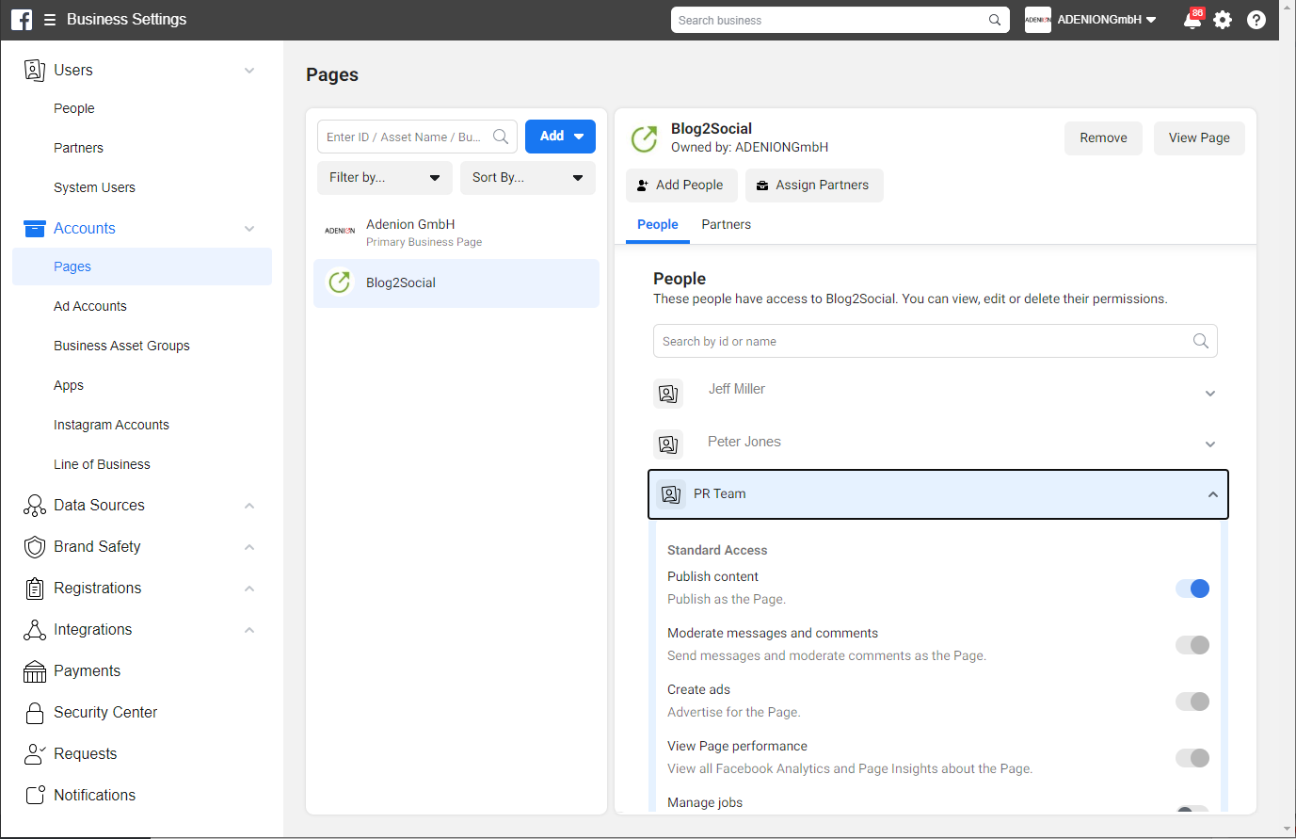
Task: Enable the Create ads toggle
Action: [1192, 702]
